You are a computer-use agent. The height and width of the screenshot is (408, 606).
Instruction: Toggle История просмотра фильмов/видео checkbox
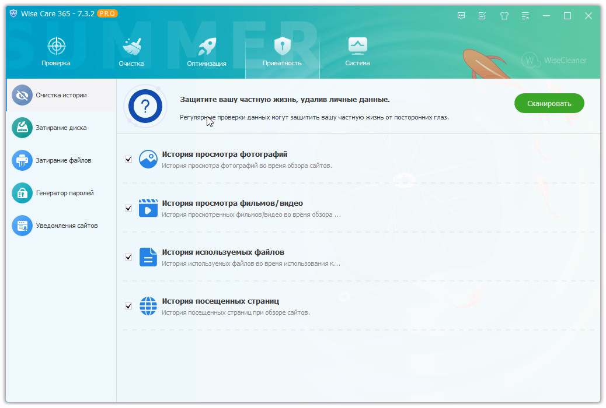click(128, 208)
